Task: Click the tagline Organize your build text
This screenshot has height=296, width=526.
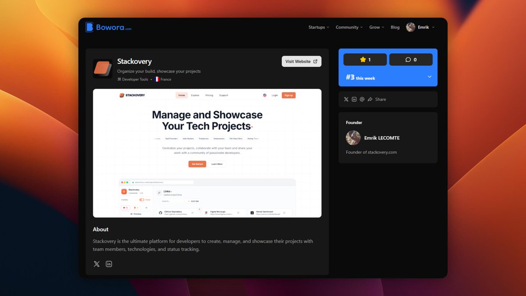Action: [x=159, y=71]
